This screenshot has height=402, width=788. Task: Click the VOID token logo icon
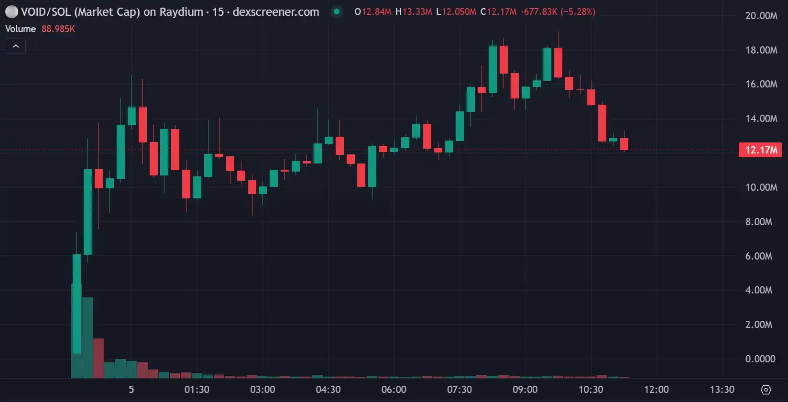click(11, 12)
